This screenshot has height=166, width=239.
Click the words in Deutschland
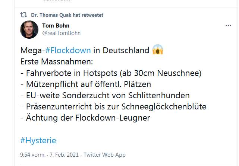[121, 50]
